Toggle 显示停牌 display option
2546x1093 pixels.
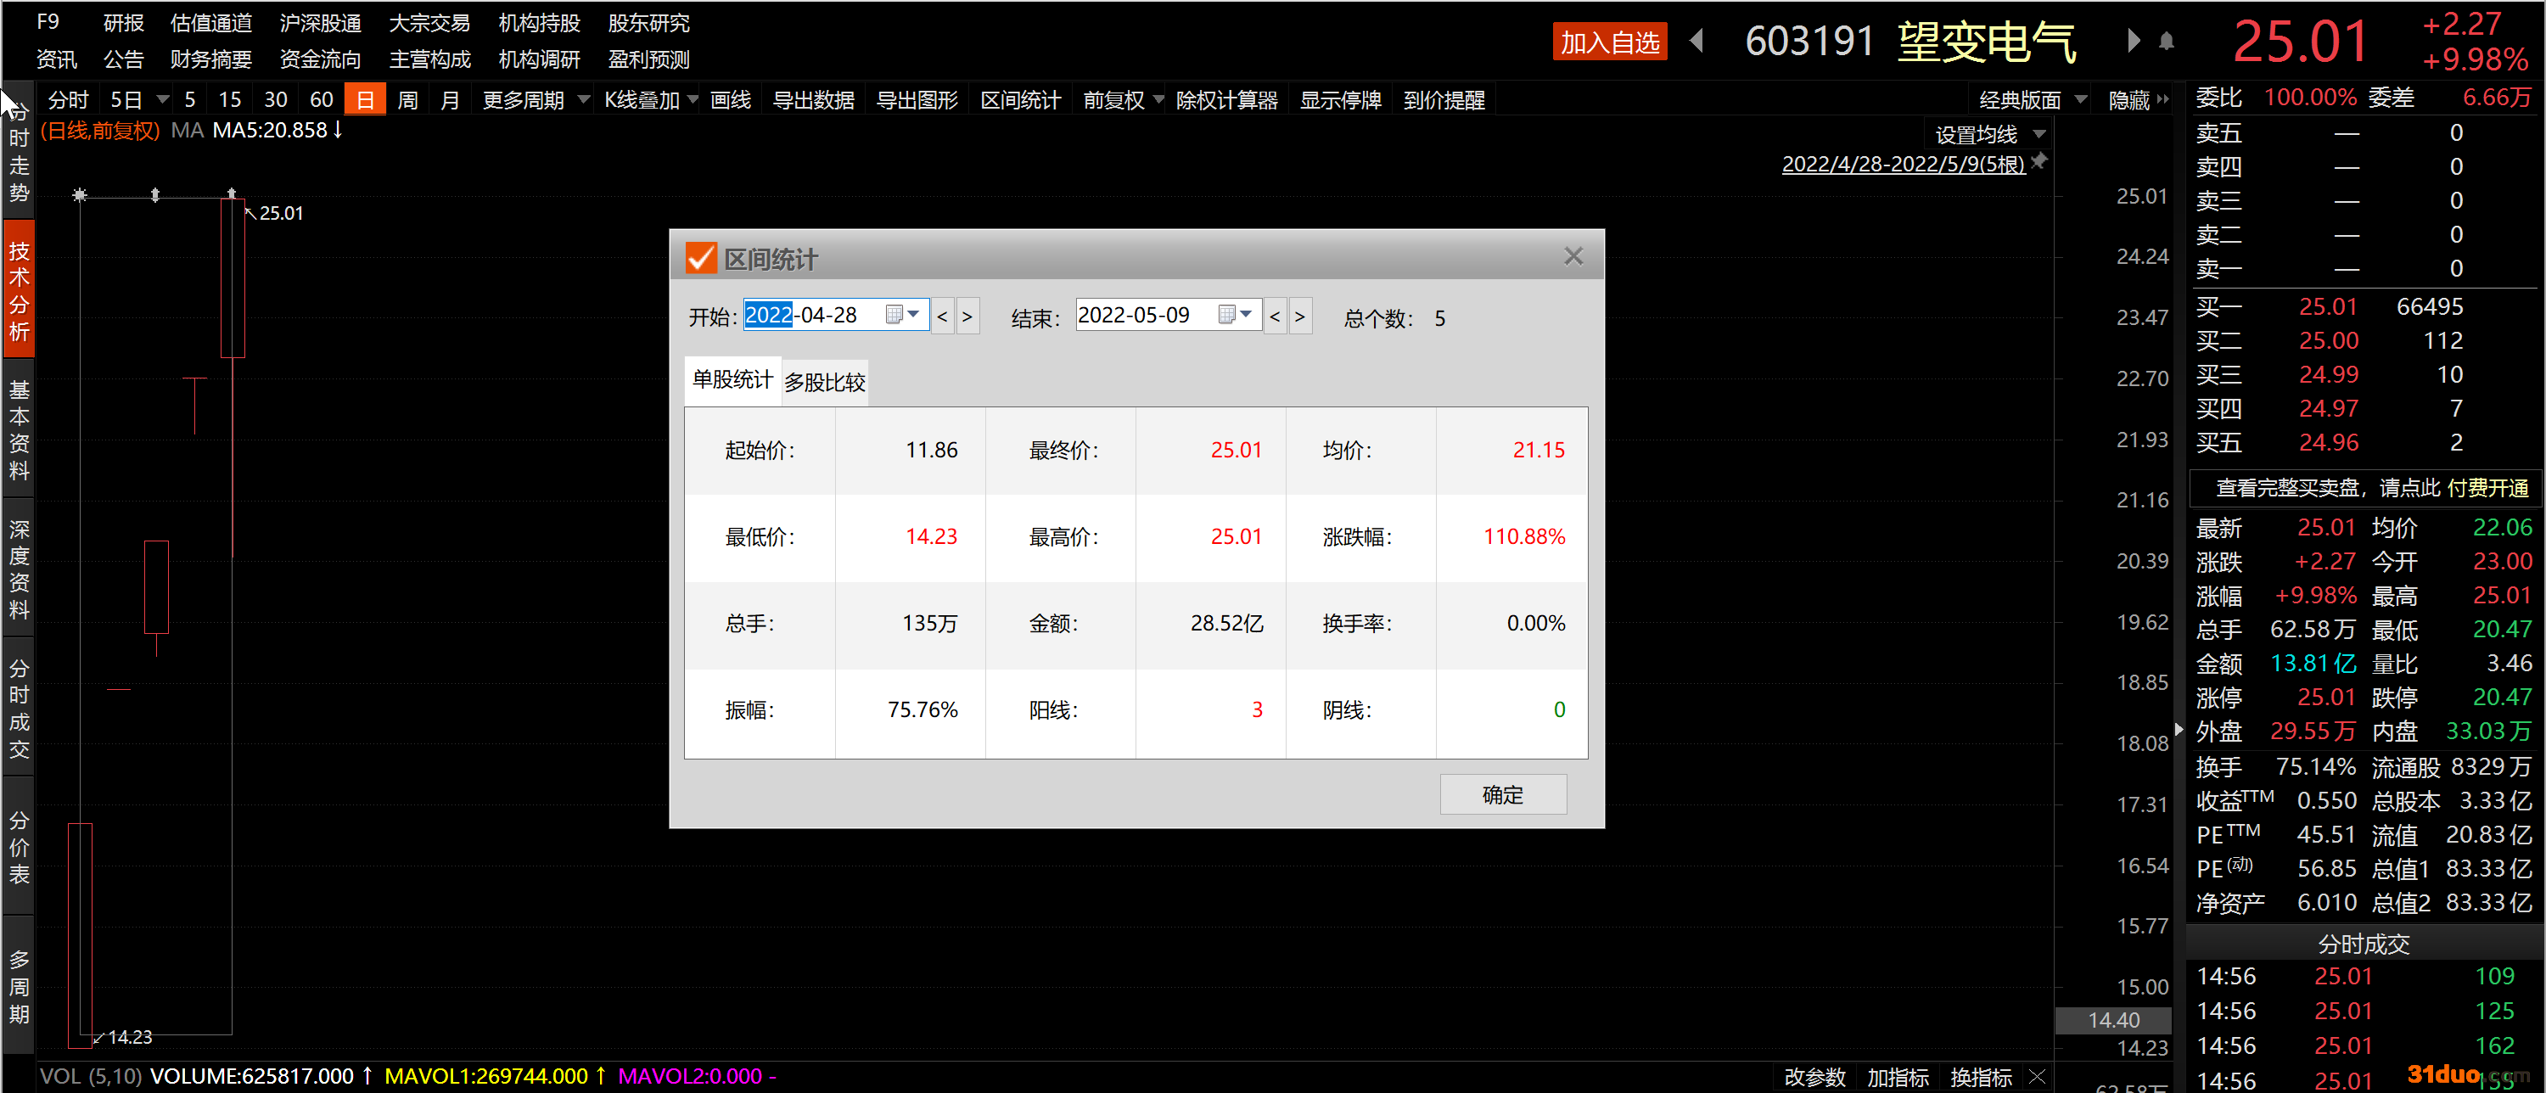click(1339, 100)
